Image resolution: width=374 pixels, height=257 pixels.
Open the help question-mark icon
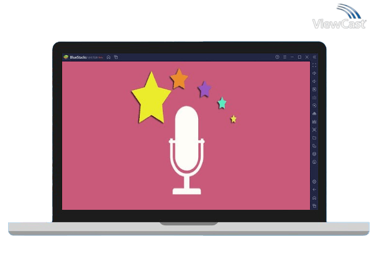[x=277, y=57]
